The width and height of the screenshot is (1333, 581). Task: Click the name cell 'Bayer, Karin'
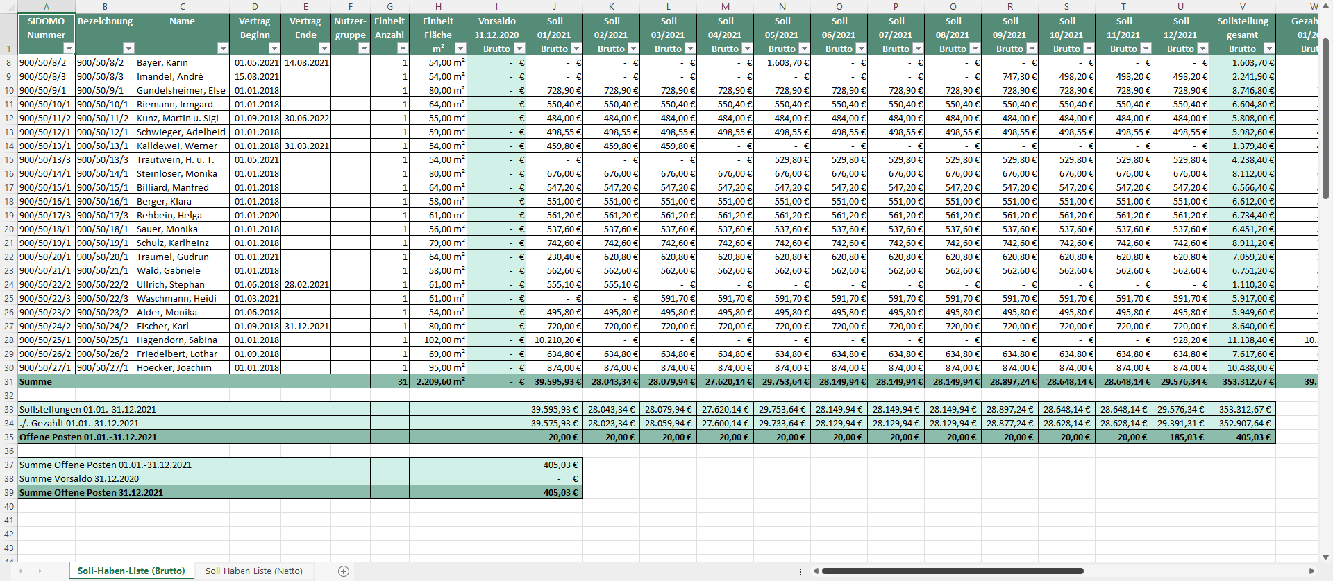[183, 62]
